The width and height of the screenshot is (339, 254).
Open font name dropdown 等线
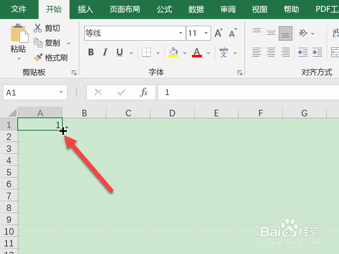click(181, 33)
